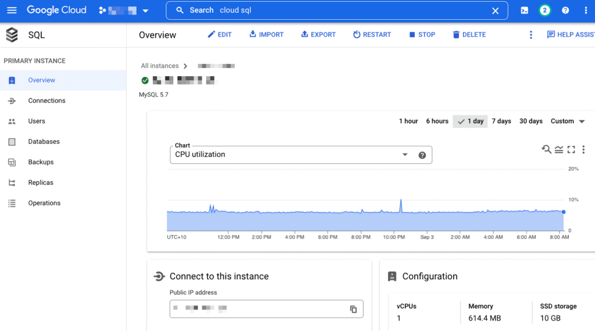Click EDIT instance button

coord(219,34)
